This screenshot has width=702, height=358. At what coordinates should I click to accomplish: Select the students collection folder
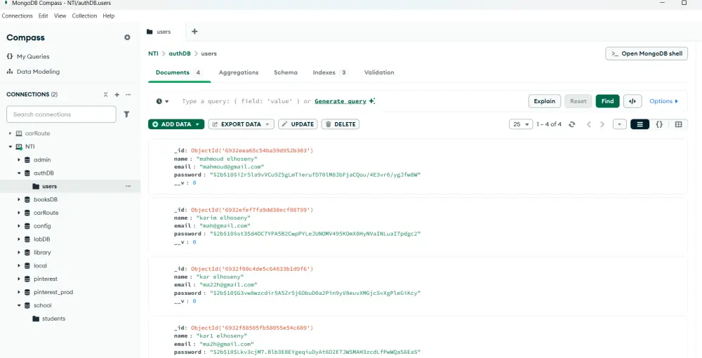click(x=36, y=319)
